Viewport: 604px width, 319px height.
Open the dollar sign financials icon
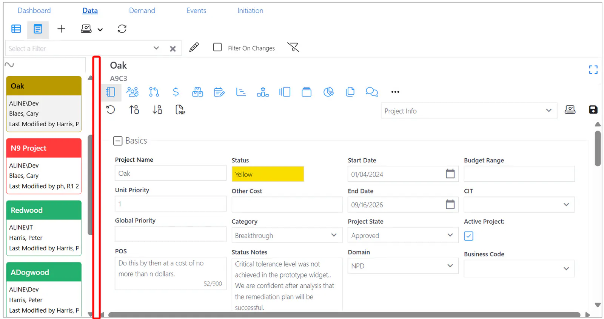click(x=176, y=92)
